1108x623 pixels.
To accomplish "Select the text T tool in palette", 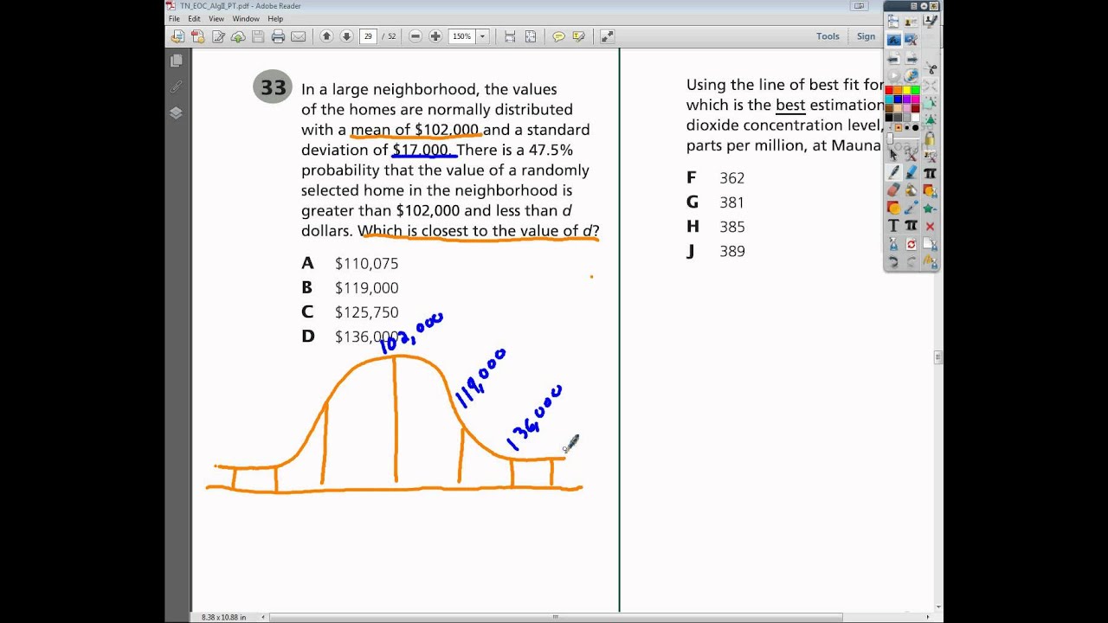I will coord(893,225).
